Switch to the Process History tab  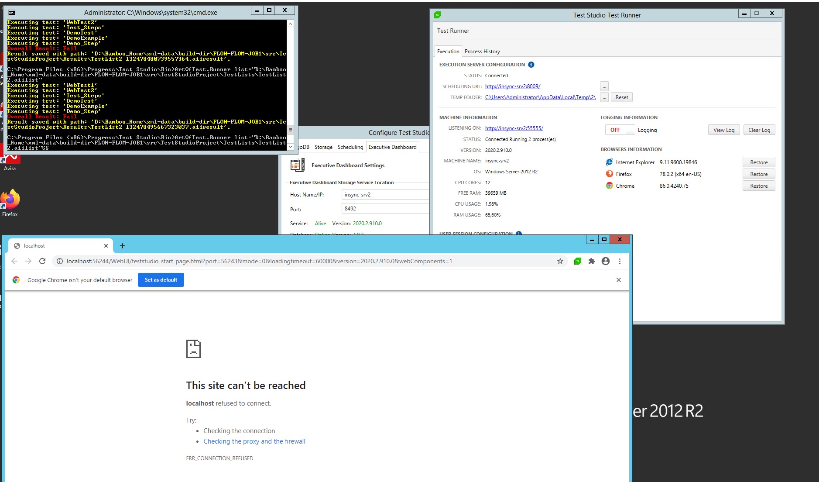(x=482, y=52)
